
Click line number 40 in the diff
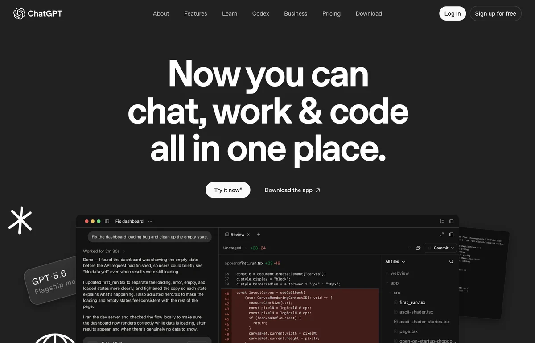(x=227, y=293)
